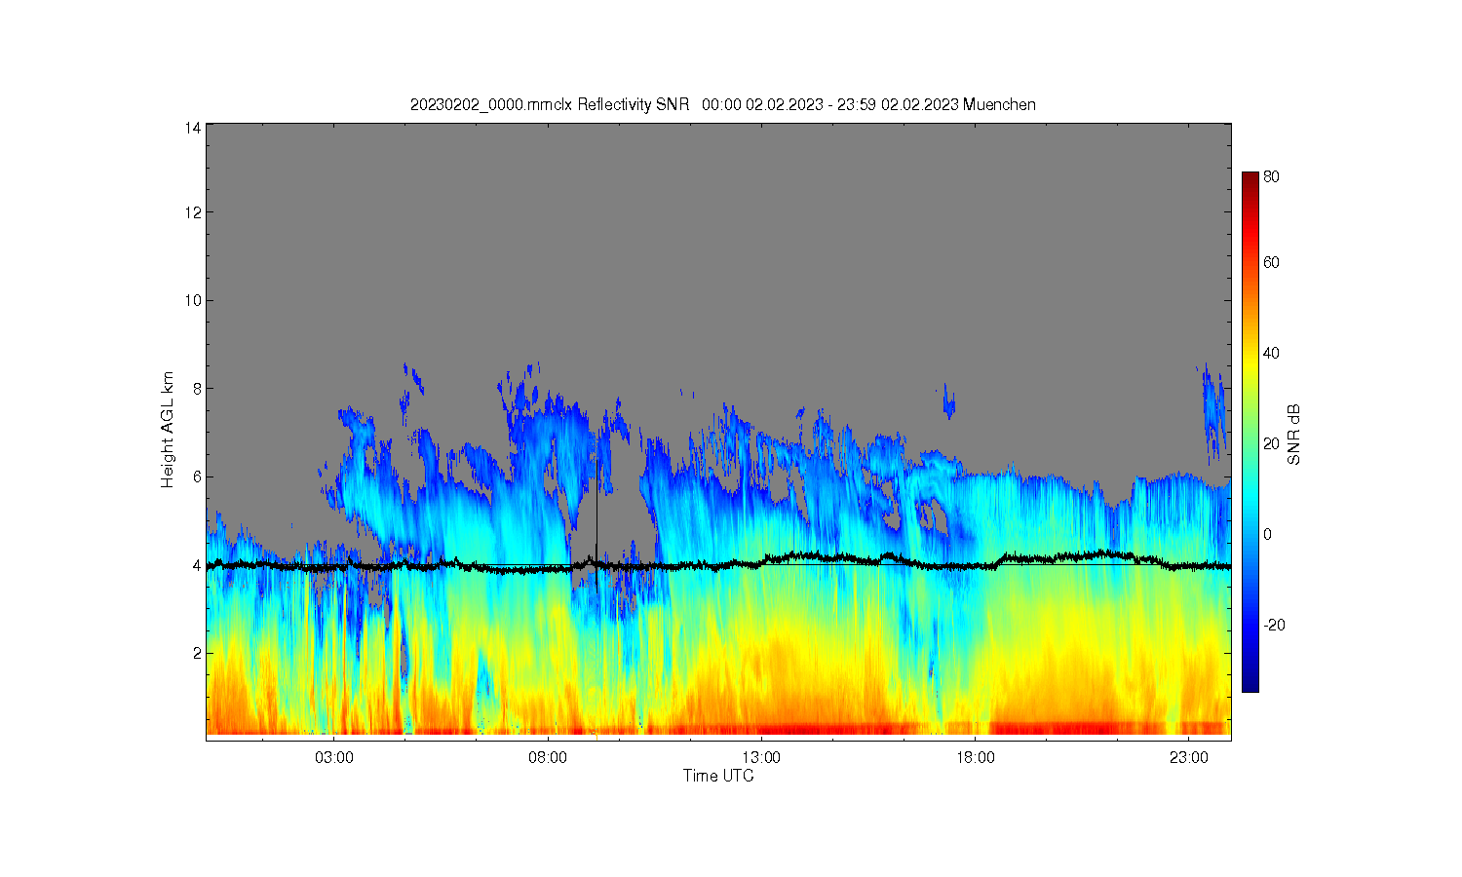
Task: Click the SNR colorbar gradient strip
Action: 1250,432
